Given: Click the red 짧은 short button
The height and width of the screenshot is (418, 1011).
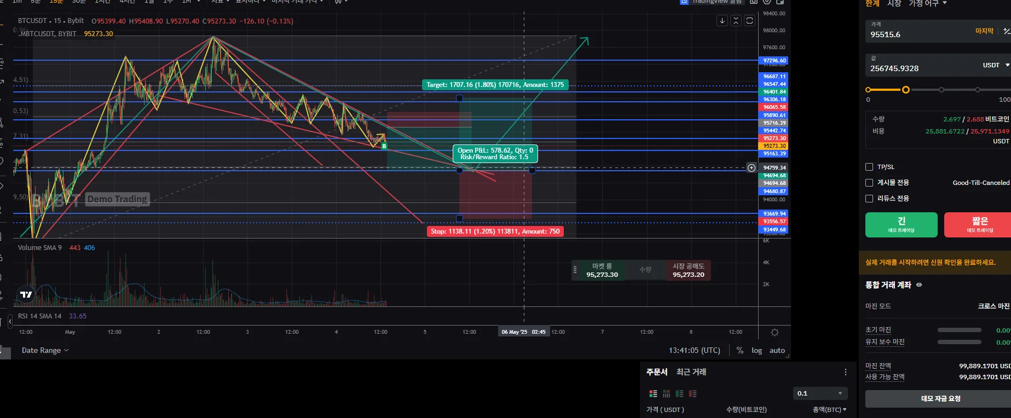Looking at the screenshot, I should (979, 224).
